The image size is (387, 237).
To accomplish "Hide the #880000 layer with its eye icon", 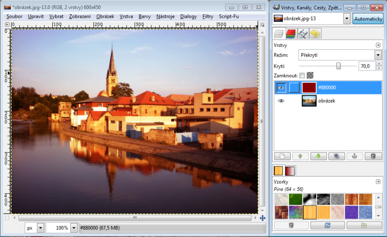I will pos(281,88).
